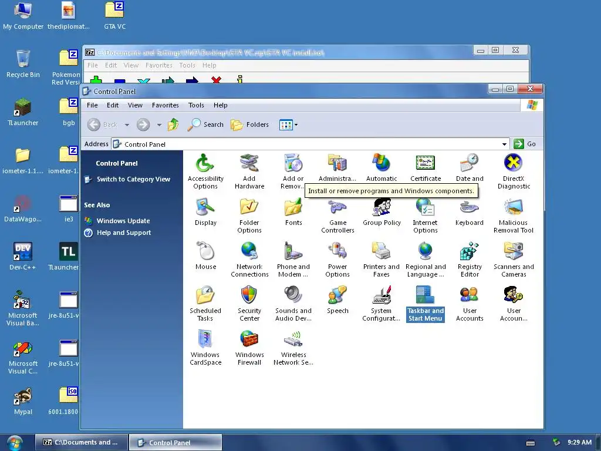Open Folder Options applet
Image resolution: width=601 pixels, height=451 pixels.
click(249, 216)
